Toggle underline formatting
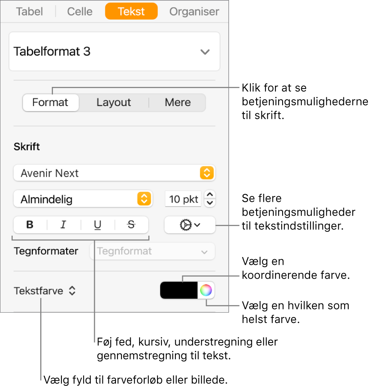 (x=97, y=225)
